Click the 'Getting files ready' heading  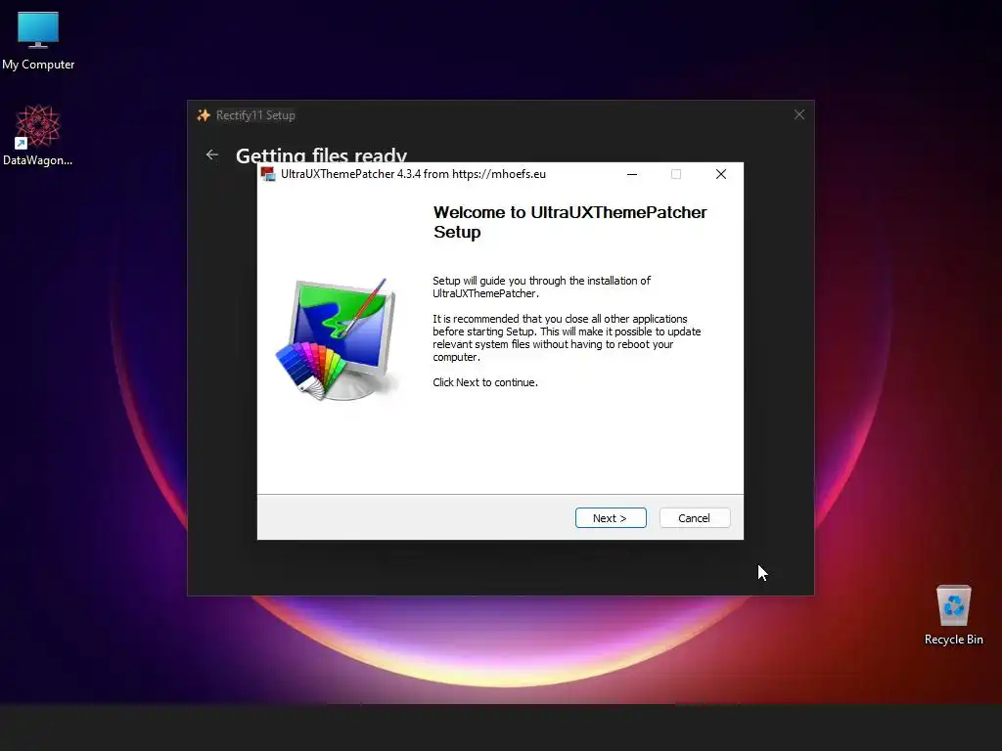(x=321, y=155)
